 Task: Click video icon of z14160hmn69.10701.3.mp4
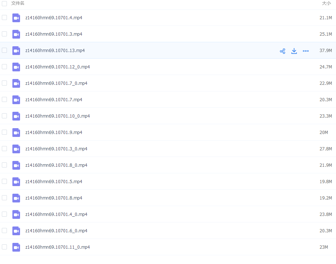coord(16,34)
